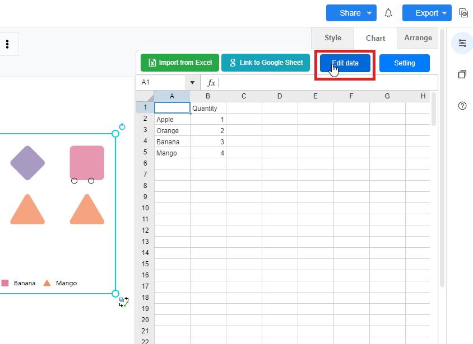Open the A1 cell name box dropdown
This screenshot has height=344, width=473.
point(192,83)
